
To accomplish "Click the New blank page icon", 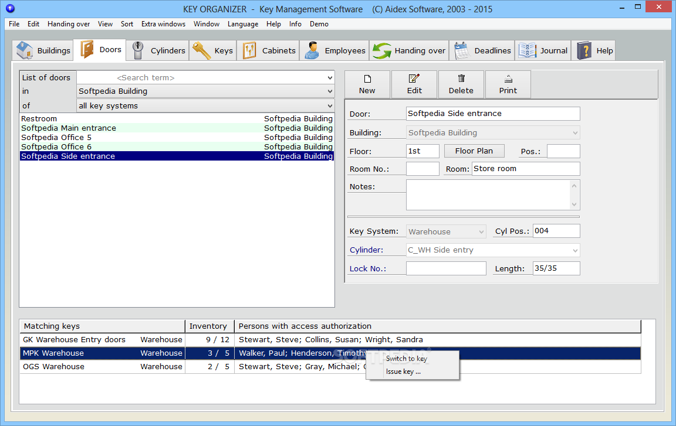I will click(367, 79).
